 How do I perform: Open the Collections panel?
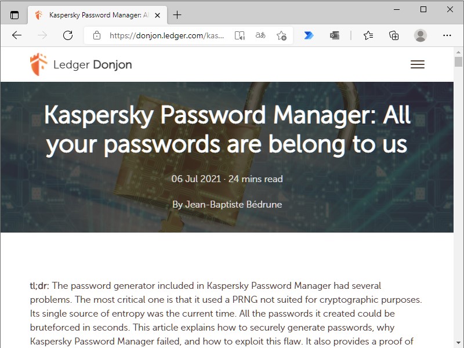(394, 35)
